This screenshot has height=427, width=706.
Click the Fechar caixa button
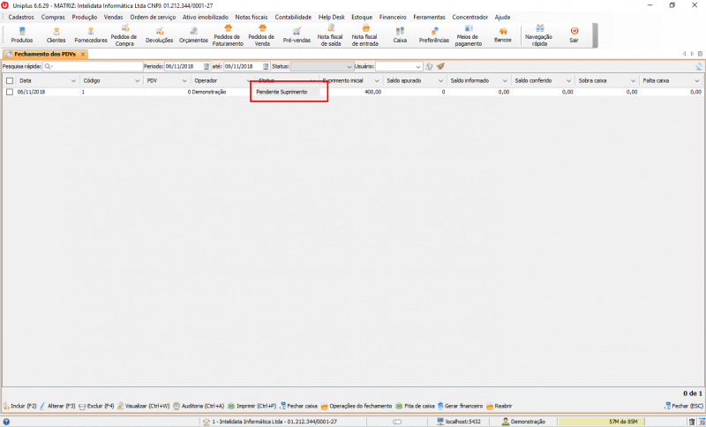coord(299,406)
